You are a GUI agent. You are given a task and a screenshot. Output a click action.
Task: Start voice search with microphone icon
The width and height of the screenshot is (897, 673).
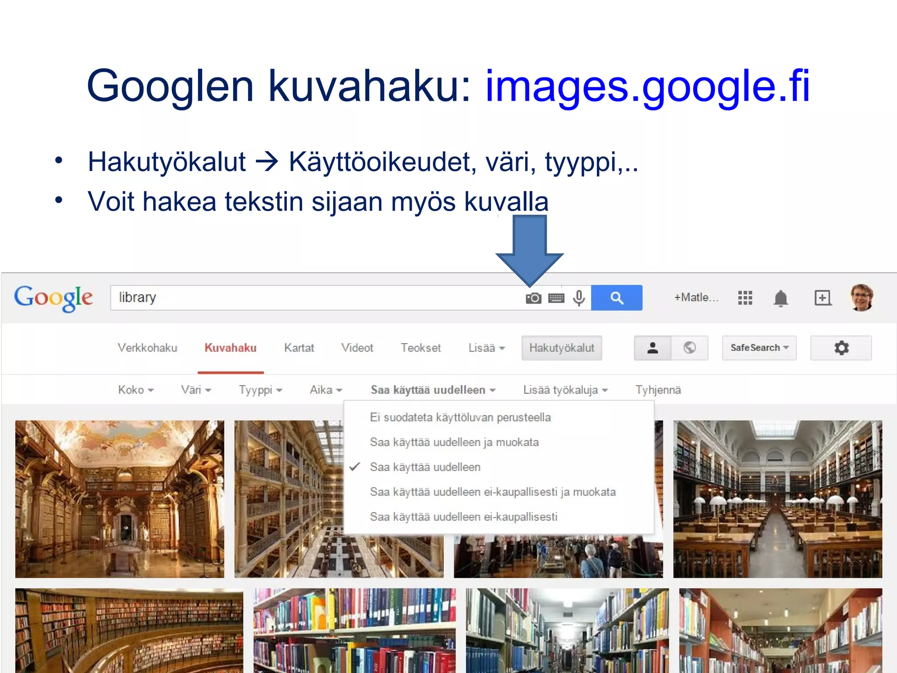tap(579, 298)
